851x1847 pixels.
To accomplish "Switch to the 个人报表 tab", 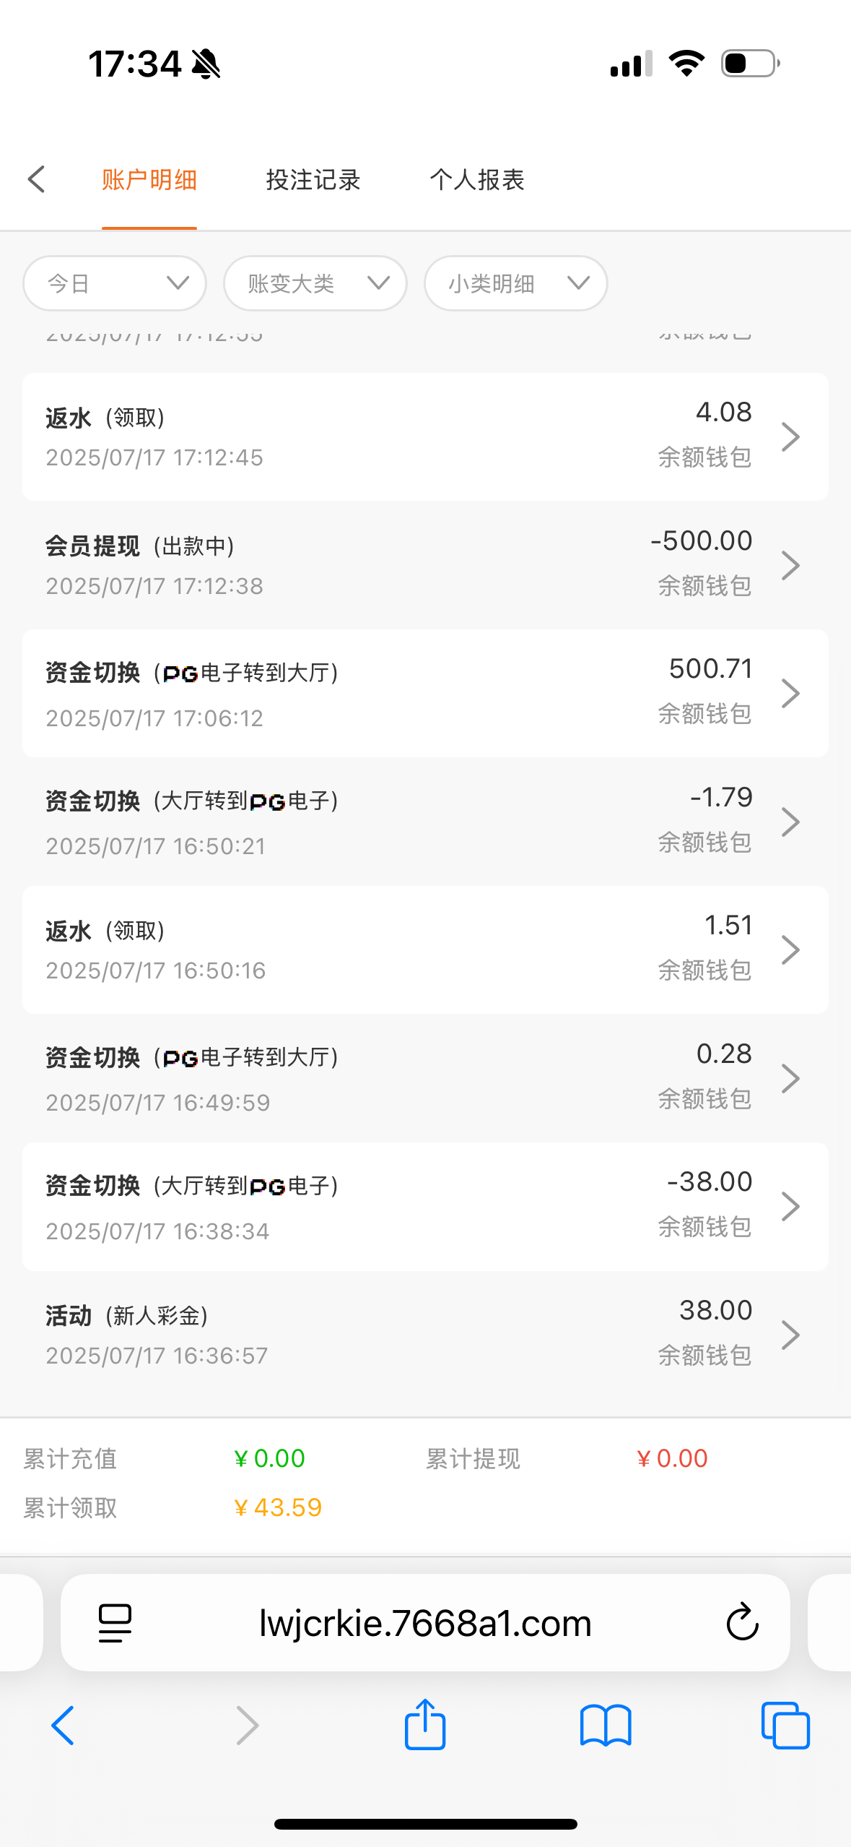I will (477, 180).
